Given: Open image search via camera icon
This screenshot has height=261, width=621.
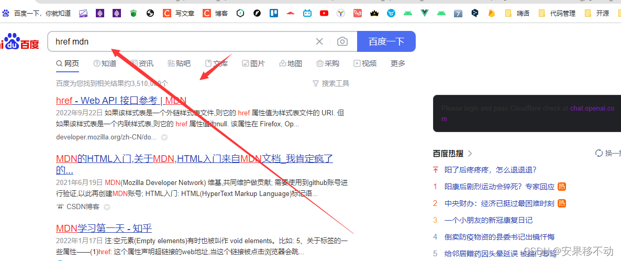Looking at the screenshot, I should (342, 41).
